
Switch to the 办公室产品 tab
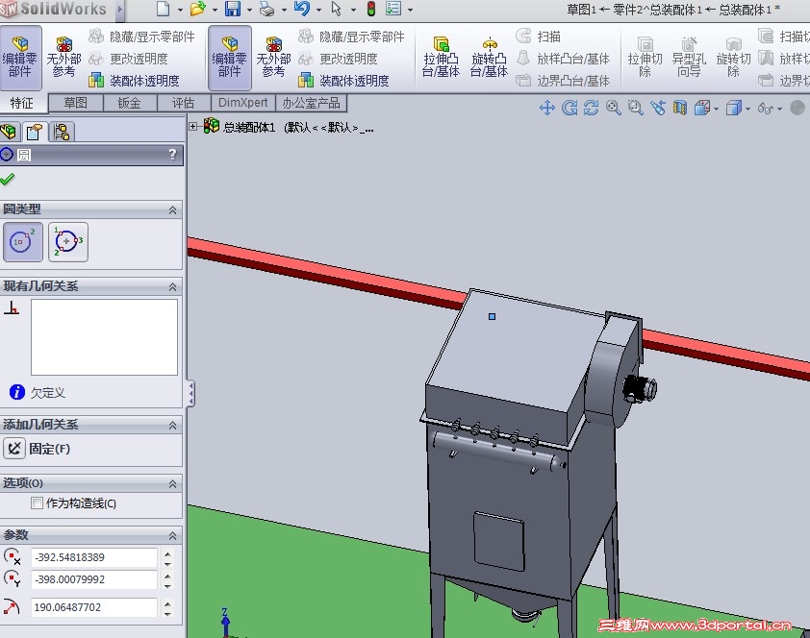pyautogui.click(x=312, y=103)
